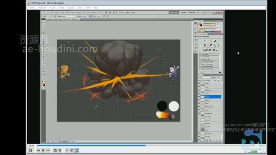Click VLC's next media button
Image resolution: width=276 pixels, height=155 pixels.
tap(48, 150)
